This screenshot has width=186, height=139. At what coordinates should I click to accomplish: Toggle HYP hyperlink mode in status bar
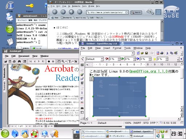point(153,123)
